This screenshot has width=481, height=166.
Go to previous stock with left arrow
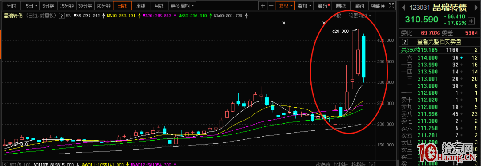404,8
